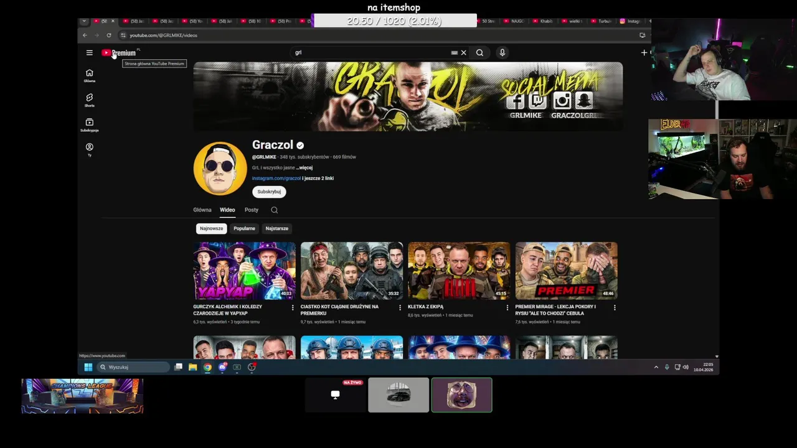Open video title Kletka z Ekipą
This screenshot has height=448, width=797.
tap(425, 307)
